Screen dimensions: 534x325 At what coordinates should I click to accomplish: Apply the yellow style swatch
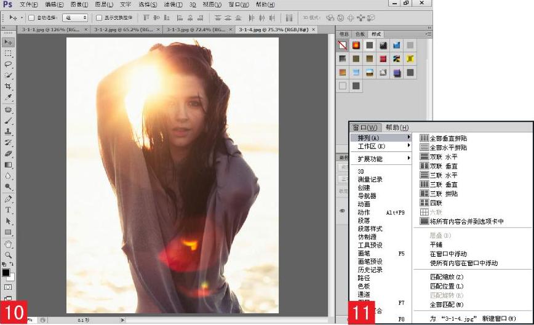coord(410,58)
